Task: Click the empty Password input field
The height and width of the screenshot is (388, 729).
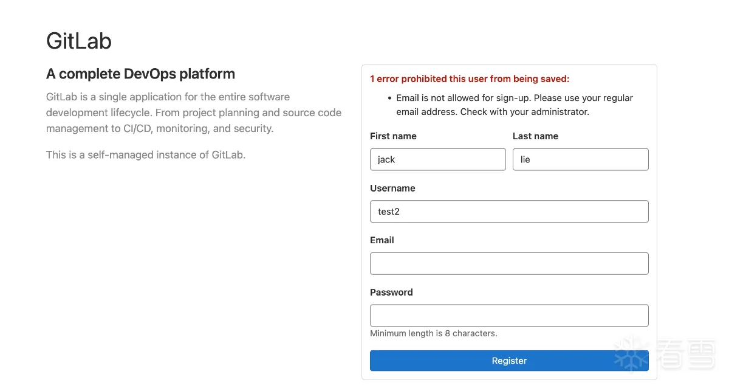Action: [509, 316]
